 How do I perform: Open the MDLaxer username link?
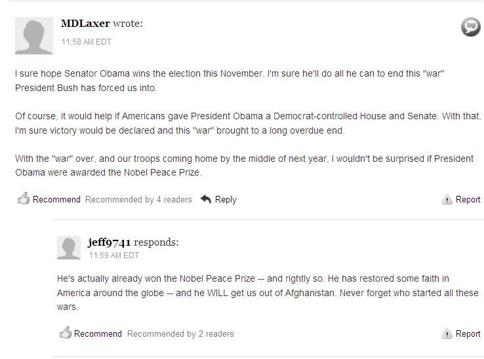(85, 24)
